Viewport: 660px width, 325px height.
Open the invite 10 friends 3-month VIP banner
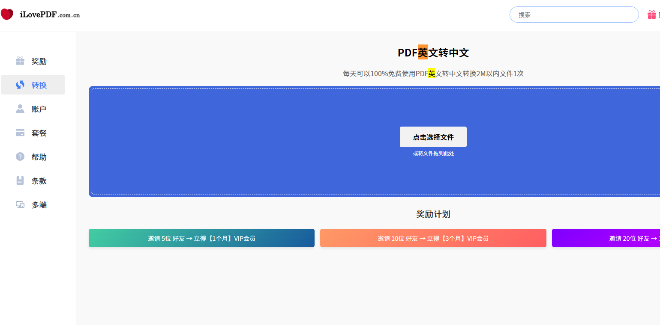pyautogui.click(x=433, y=238)
